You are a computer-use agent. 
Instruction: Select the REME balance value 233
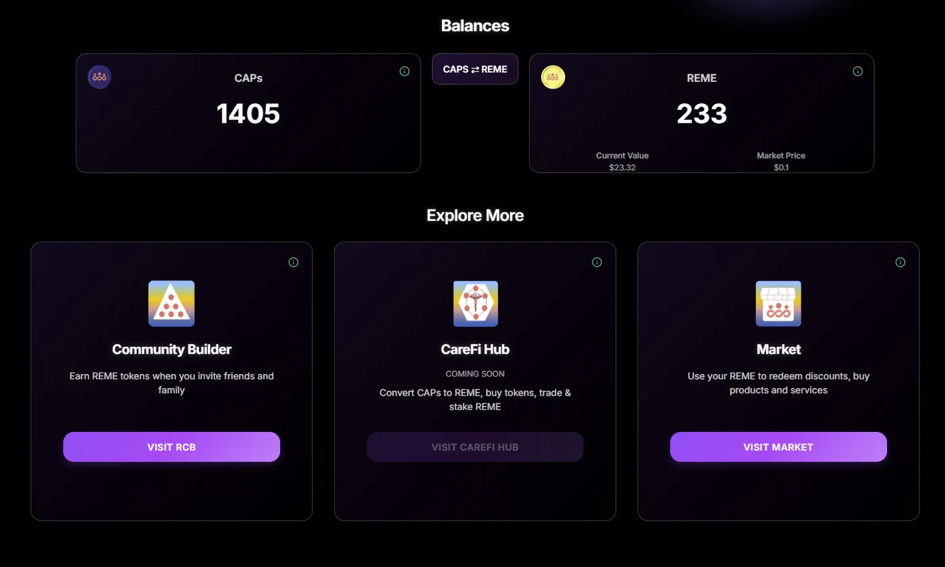[702, 113]
